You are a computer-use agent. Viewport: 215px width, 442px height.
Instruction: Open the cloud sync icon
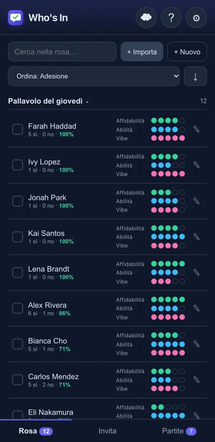pyautogui.click(x=146, y=18)
